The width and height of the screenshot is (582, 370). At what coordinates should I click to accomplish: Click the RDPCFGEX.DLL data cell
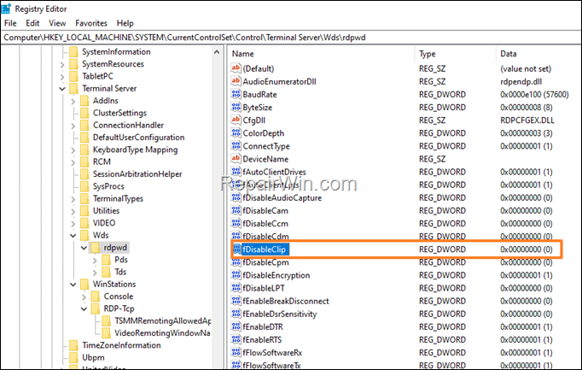527,120
